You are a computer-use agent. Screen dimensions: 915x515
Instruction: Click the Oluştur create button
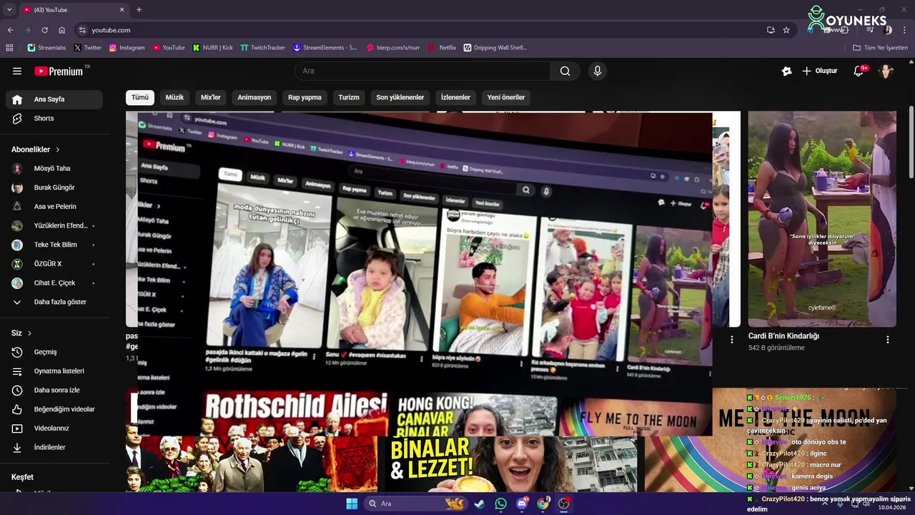point(819,71)
